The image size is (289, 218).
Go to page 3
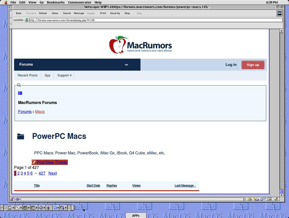click(x=22, y=173)
